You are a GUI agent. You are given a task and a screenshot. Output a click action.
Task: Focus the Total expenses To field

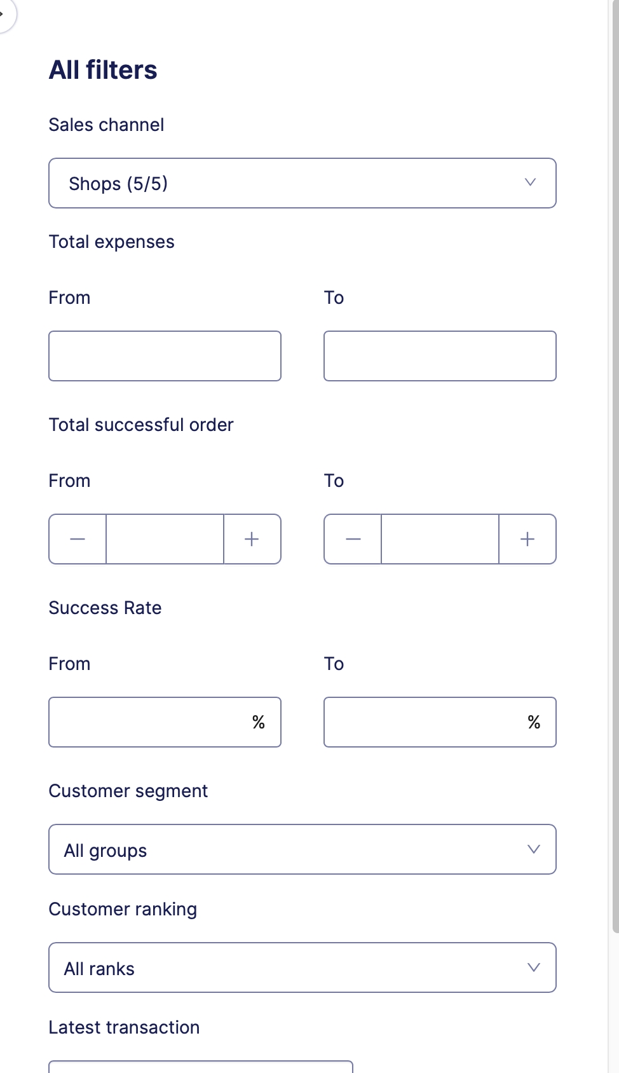pos(440,356)
